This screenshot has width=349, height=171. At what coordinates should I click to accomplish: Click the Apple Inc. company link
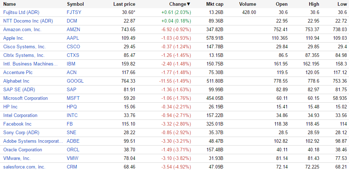14,38
